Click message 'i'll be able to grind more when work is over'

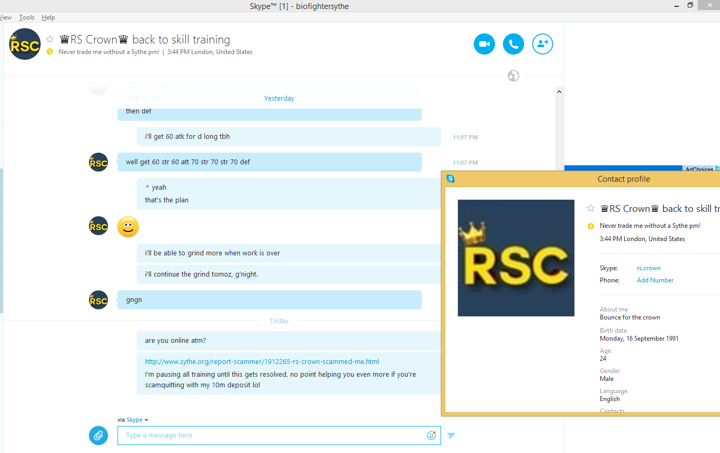tap(289, 253)
